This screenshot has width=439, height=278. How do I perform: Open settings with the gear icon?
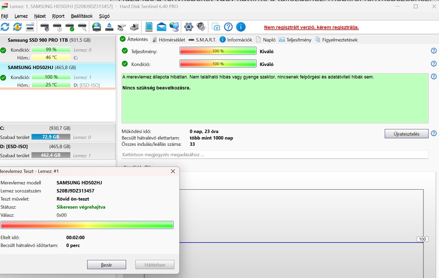188,27
